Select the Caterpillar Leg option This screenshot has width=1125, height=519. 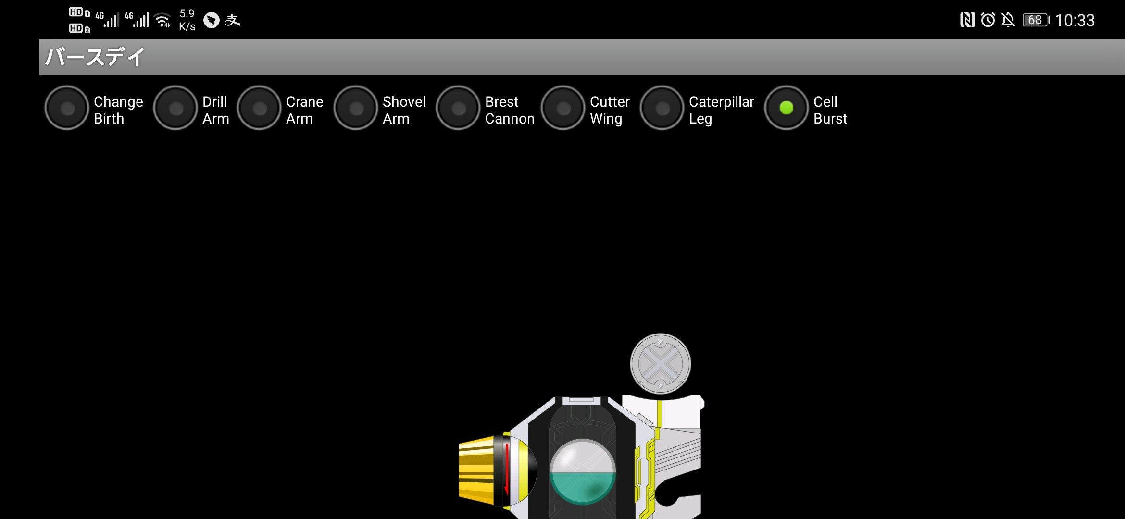(660, 109)
